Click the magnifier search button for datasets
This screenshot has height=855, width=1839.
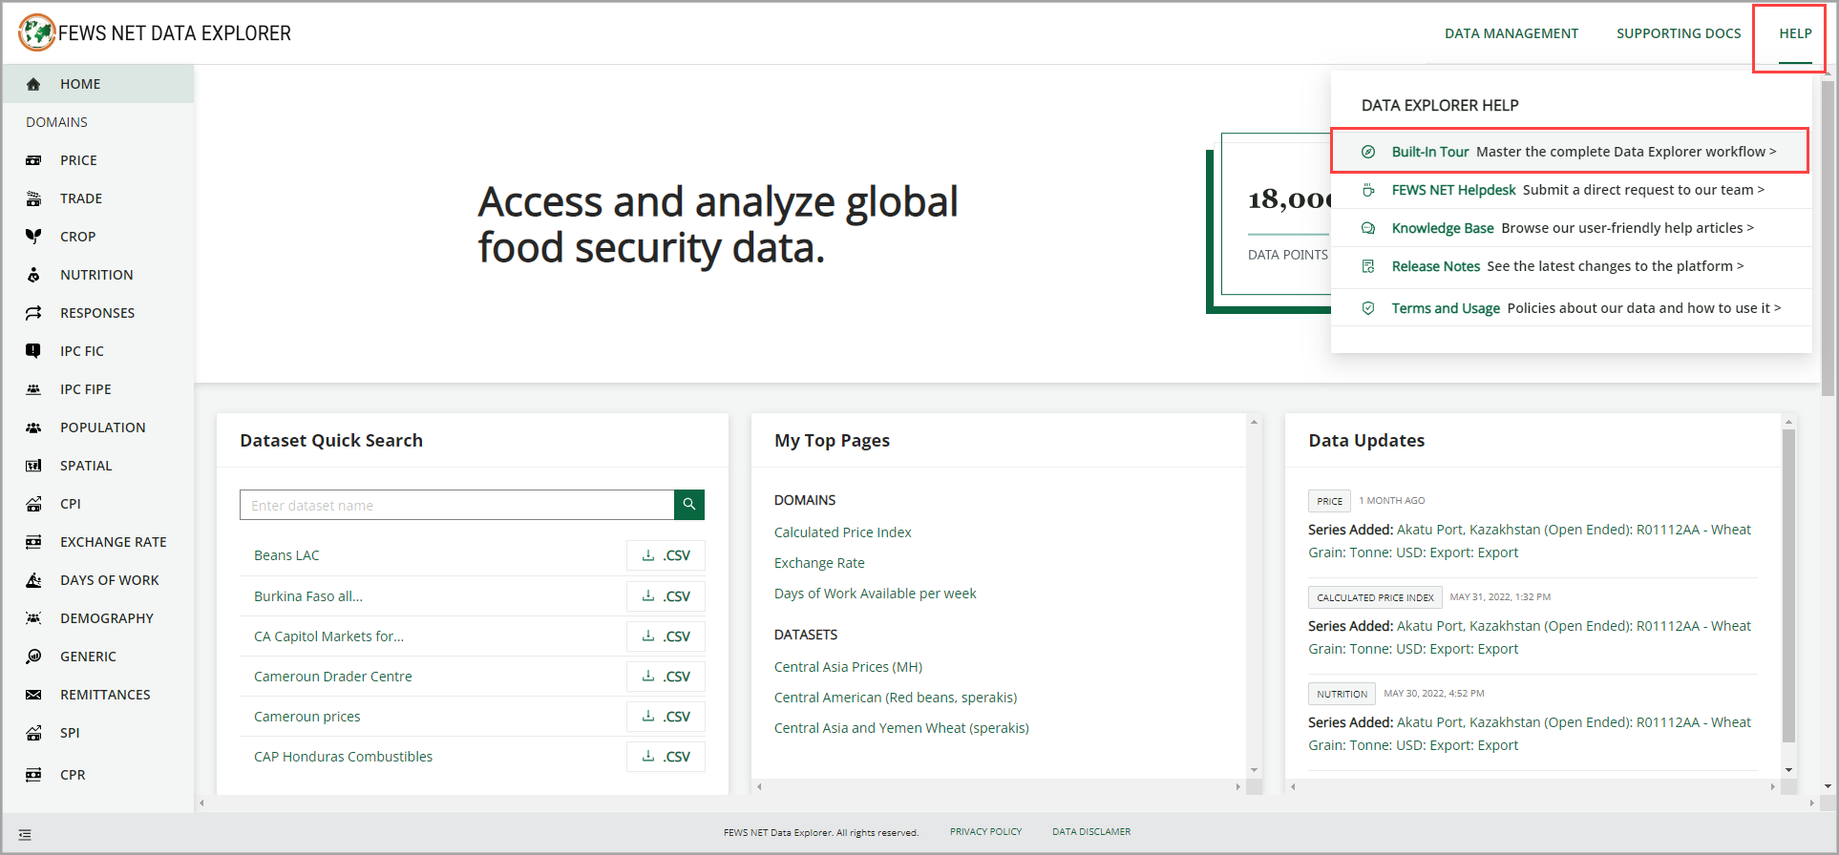point(688,505)
